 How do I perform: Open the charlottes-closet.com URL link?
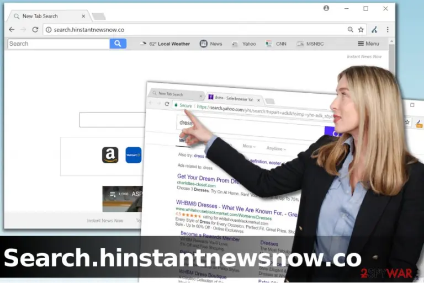[197, 185]
